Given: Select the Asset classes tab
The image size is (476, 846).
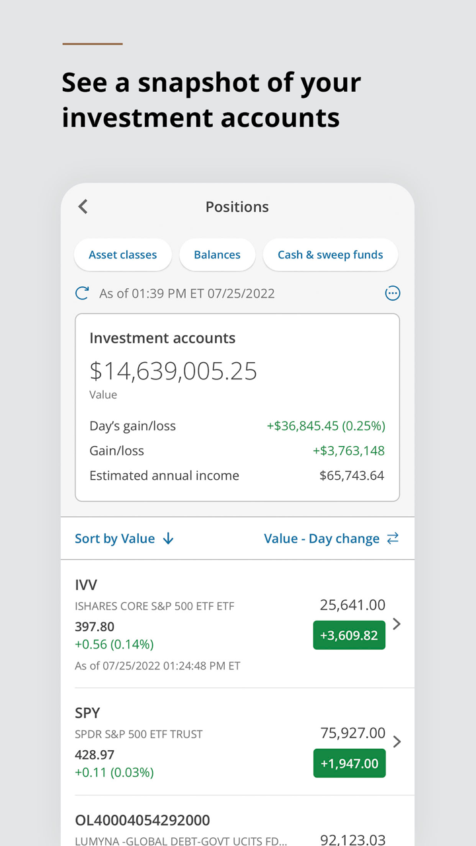Looking at the screenshot, I should 123,255.
